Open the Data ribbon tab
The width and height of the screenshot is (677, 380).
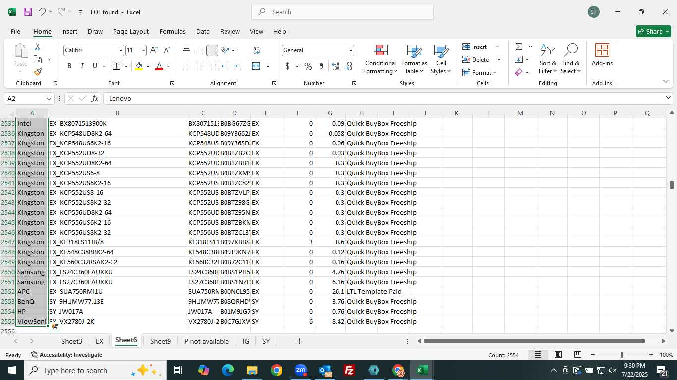click(x=203, y=31)
